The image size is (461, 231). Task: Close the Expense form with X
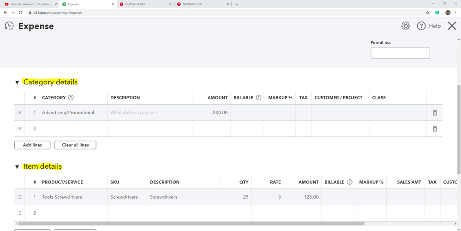[452, 26]
